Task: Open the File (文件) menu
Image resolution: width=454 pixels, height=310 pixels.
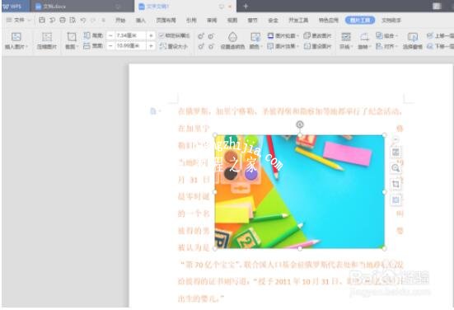Action: (x=18, y=20)
